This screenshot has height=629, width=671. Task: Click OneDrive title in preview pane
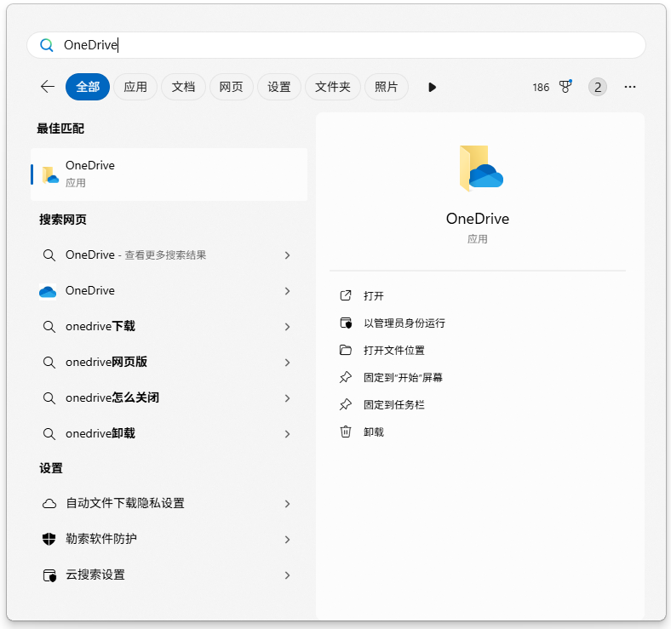[x=477, y=219]
